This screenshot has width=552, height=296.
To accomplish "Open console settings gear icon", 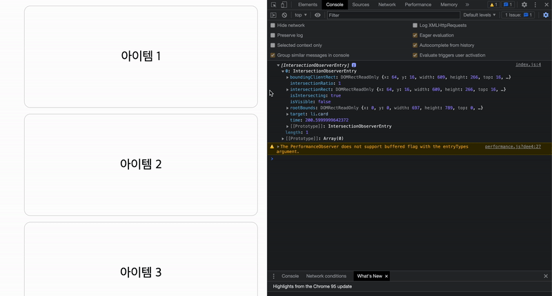I will (546, 15).
